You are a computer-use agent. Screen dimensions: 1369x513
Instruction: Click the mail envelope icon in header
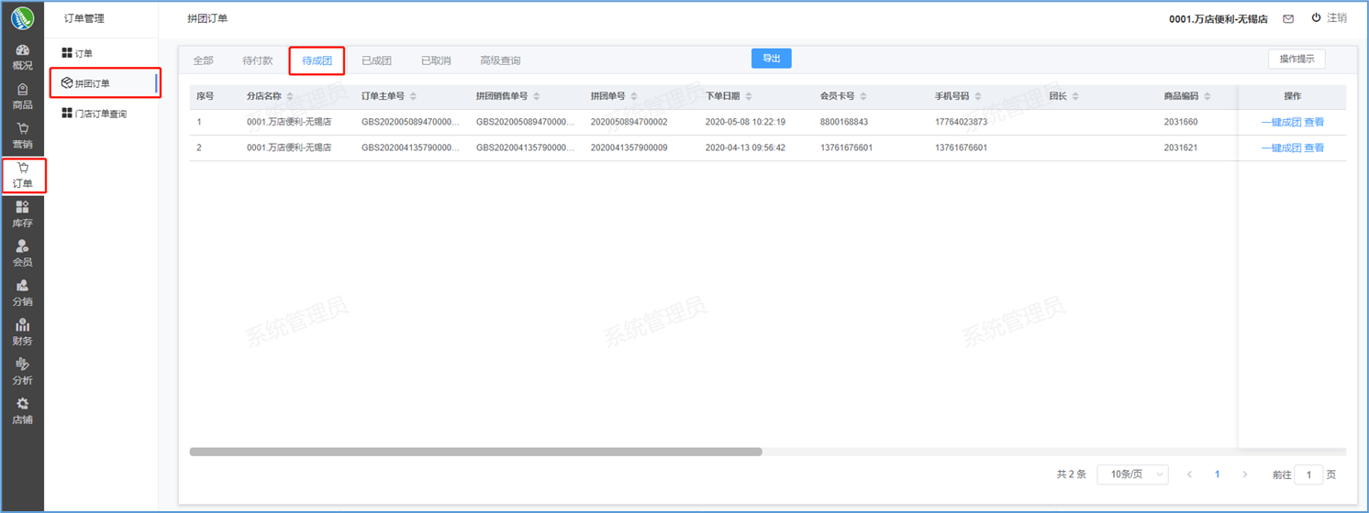pyautogui.click(x=1288, y=18)
